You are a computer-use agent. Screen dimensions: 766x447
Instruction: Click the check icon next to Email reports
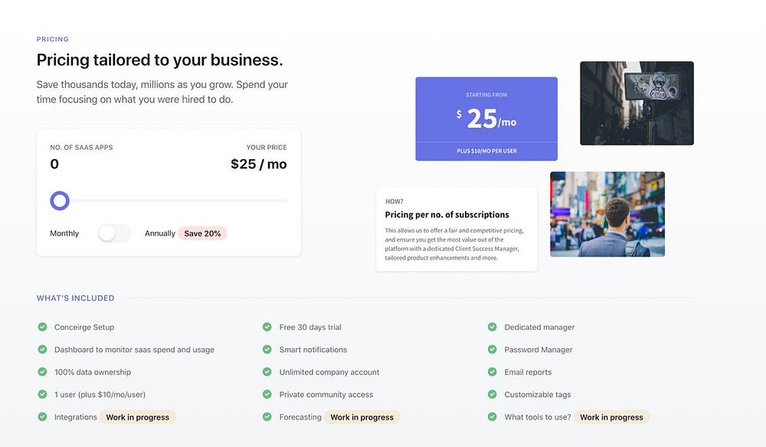point(493,372)
